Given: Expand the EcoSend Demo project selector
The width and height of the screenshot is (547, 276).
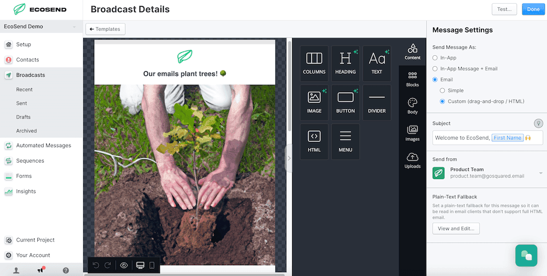Looking at the screenshot, I should [x=41, y=26].
